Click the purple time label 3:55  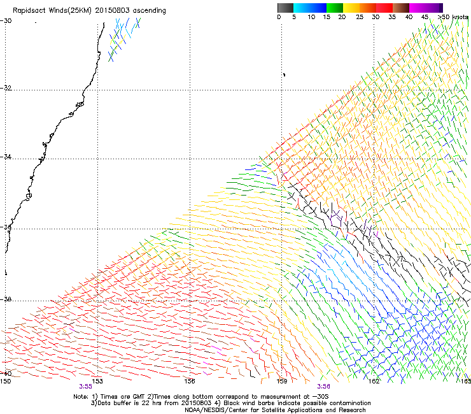(x=86, y=387)
